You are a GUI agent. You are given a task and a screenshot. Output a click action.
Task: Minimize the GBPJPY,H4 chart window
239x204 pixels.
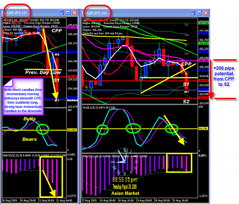(193, 13)
